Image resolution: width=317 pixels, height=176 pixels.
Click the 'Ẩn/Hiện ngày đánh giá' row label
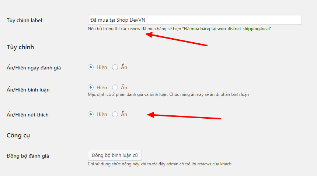(34, 68)
